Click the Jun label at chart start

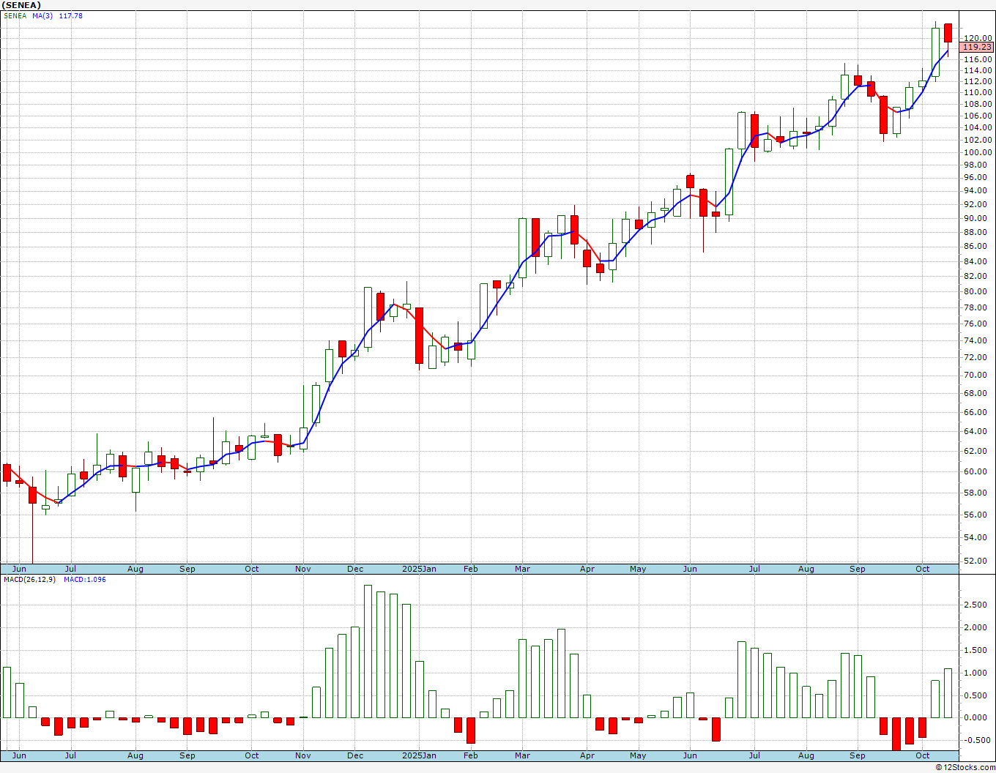point(19,569)
